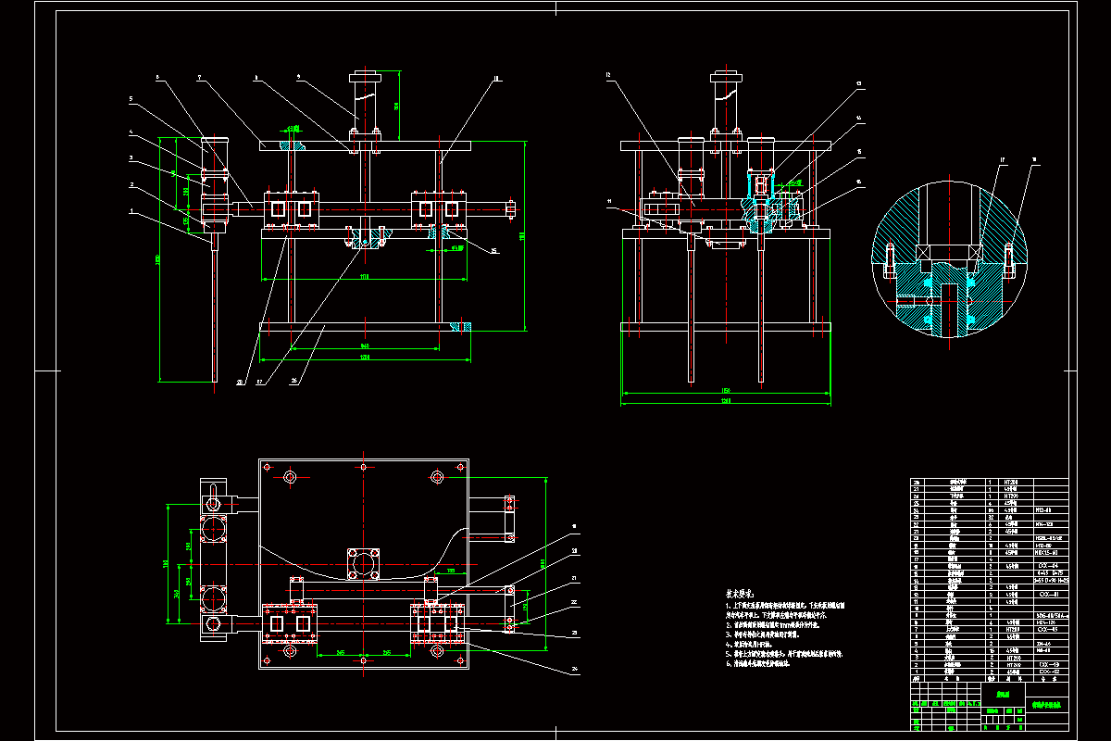
Task: Select the COX-02 drawing code in row 1
Action: coord(1049,672)
